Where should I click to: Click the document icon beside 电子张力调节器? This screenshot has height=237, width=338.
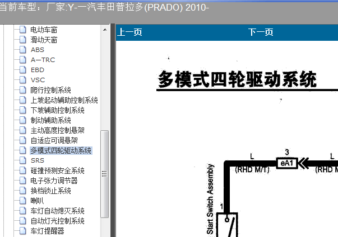pos(23,181)
